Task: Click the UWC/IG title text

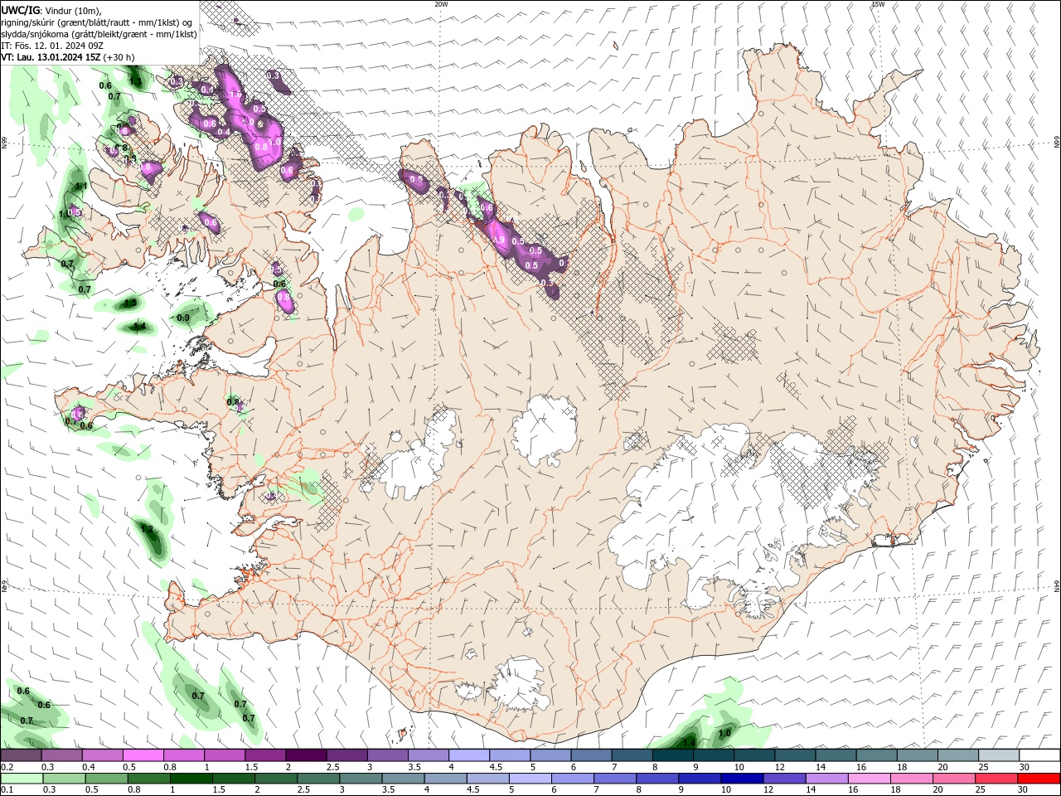Action: pyautogui.click(x=21, y=9)
